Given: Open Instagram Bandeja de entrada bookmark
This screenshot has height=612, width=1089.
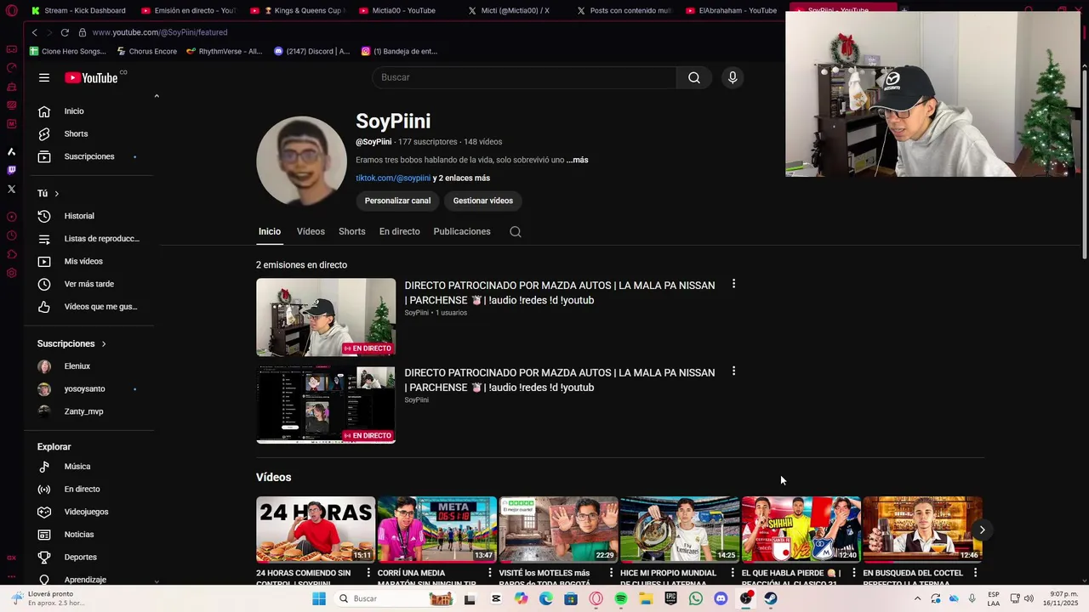Looking at the screenshot, I should click(399, 51).
